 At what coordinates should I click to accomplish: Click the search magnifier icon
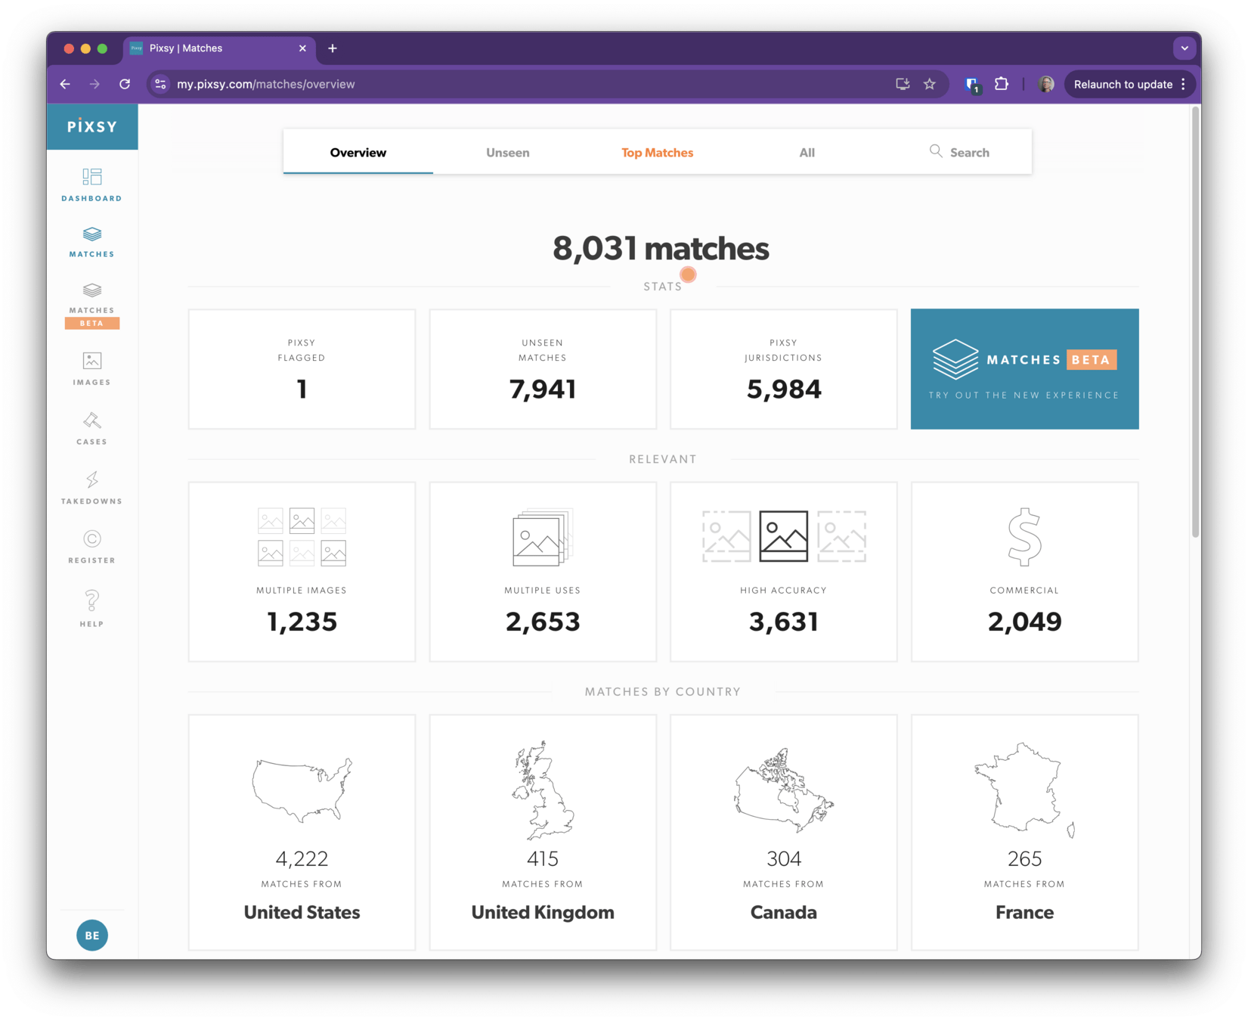(x=936, y=151)
